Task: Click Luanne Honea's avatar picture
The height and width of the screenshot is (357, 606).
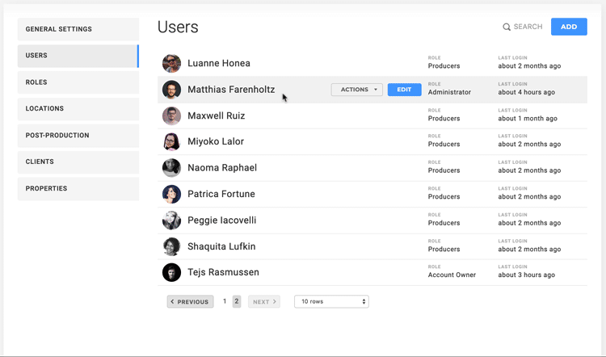Action: (x=171, y=63)
